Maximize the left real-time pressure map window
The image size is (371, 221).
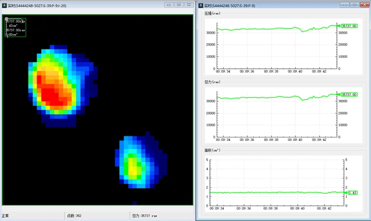tap(179, 4)
